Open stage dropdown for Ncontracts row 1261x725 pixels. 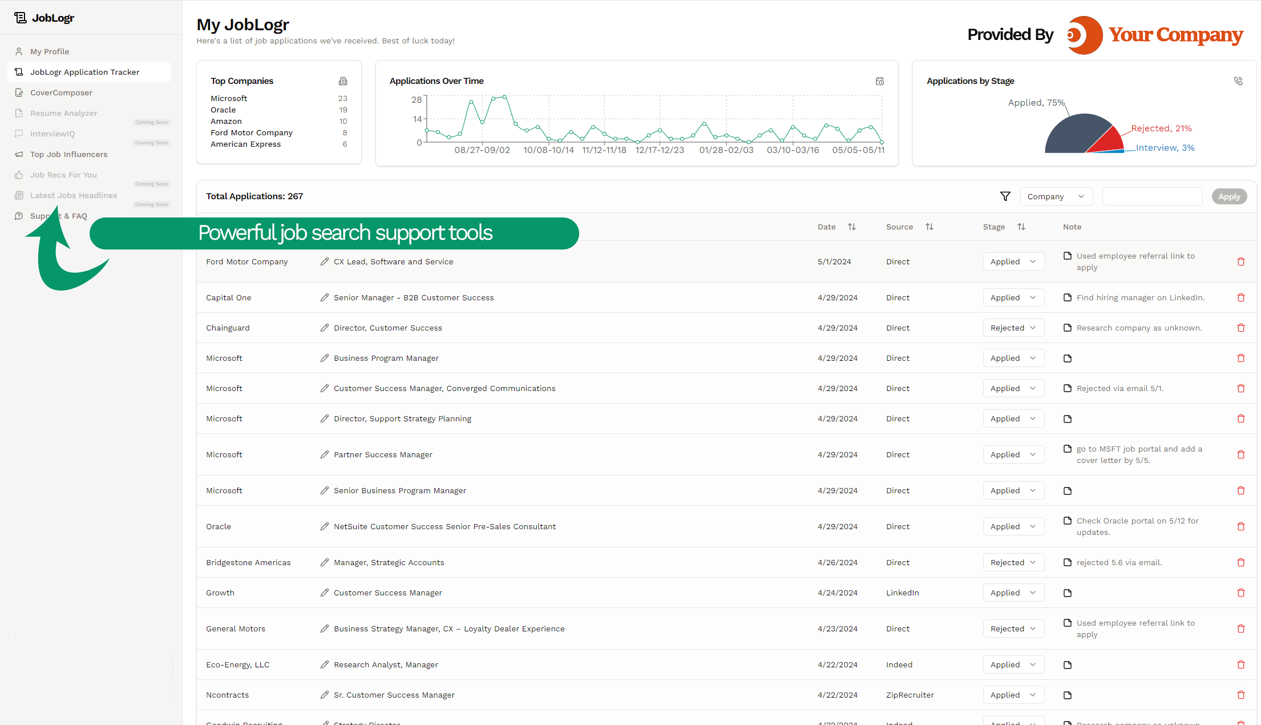1013,695
